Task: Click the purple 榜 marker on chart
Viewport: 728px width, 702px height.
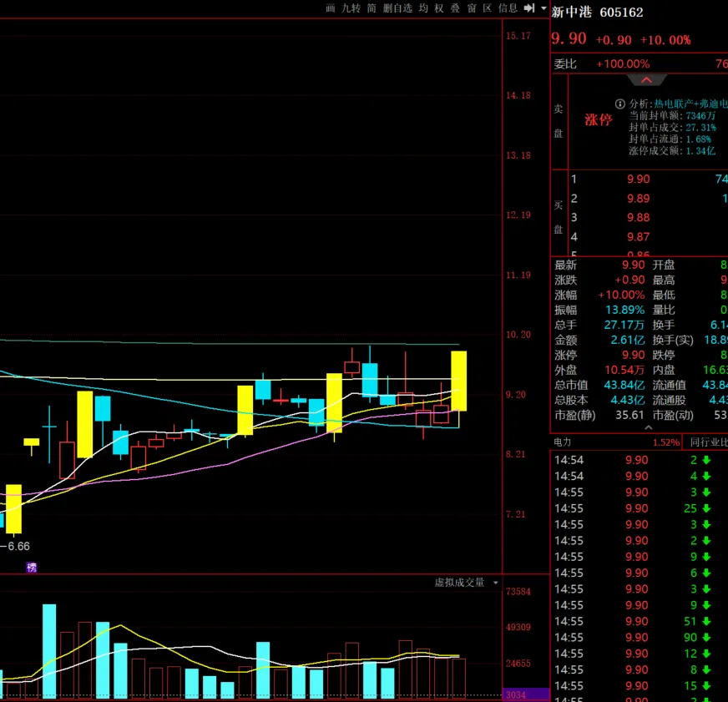Action: click(x=32, y=567)
